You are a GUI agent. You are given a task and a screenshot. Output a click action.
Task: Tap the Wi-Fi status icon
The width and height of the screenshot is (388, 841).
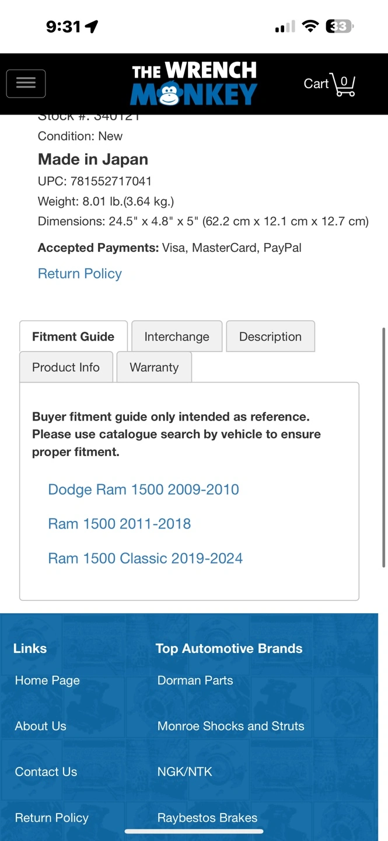(311, 26)
